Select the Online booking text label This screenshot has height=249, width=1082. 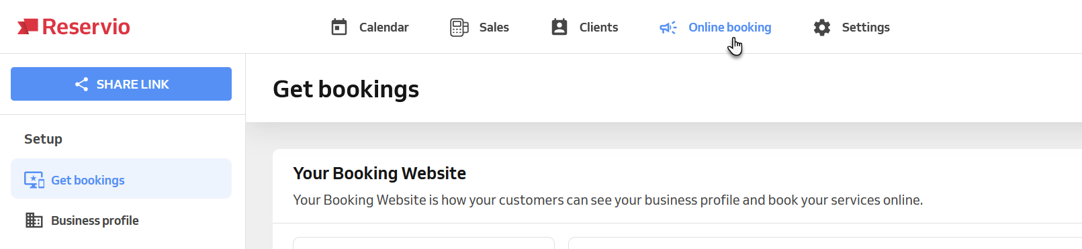point(729,28)
